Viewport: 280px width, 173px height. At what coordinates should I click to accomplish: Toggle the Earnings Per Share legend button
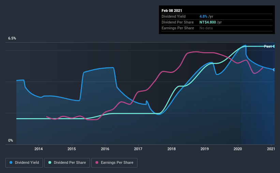click(x=114, y=163)
